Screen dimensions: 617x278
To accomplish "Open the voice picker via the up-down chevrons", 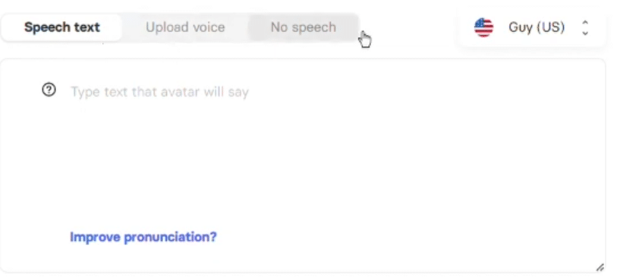I will click(585, 27).
